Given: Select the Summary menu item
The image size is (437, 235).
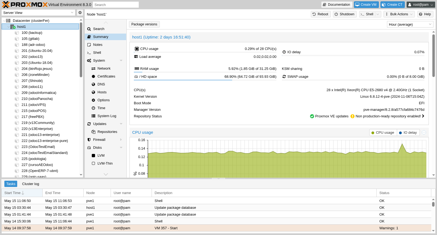Looking at the screenshot, I should pyautogui.click(x=105, y=37).
